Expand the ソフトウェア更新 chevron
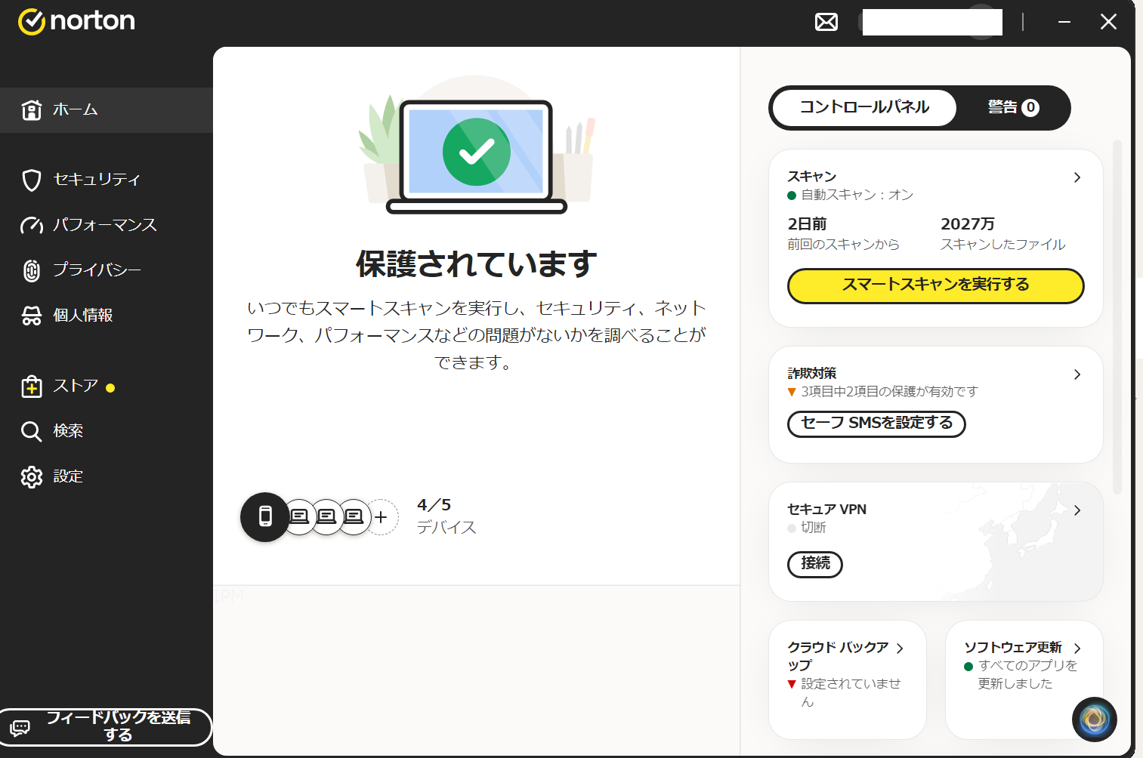The height and width of the screenshot is (758, 1143). click(1077, 649)
